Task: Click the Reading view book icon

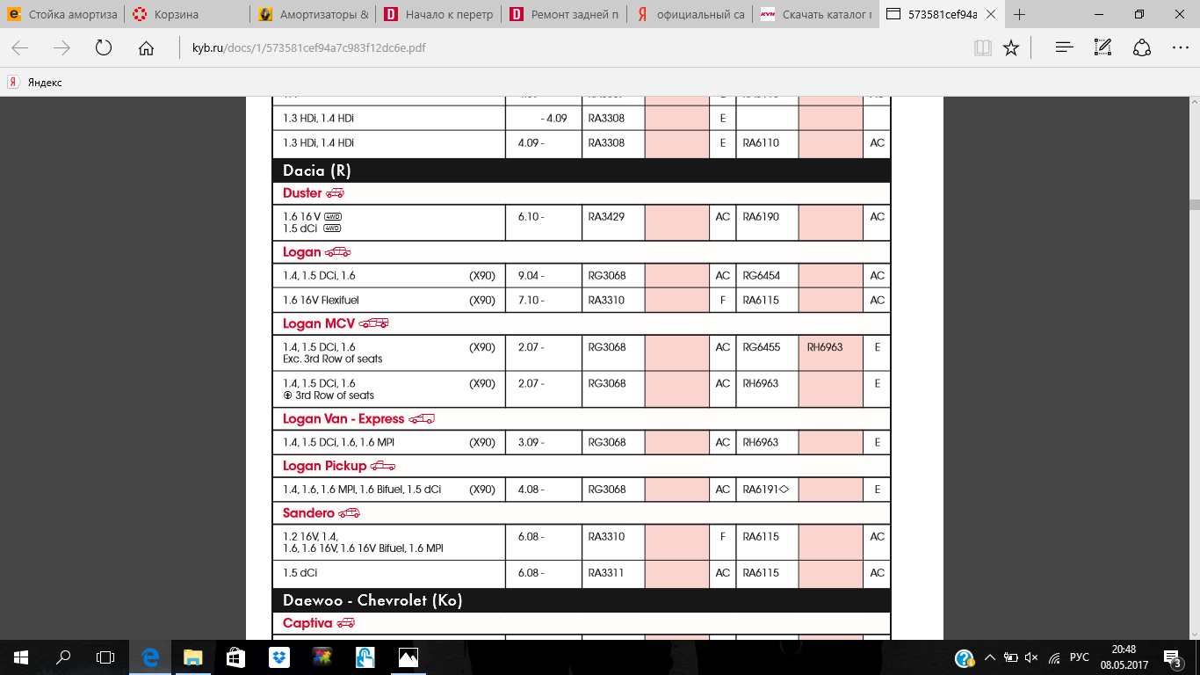Action: tap(982, 48)
